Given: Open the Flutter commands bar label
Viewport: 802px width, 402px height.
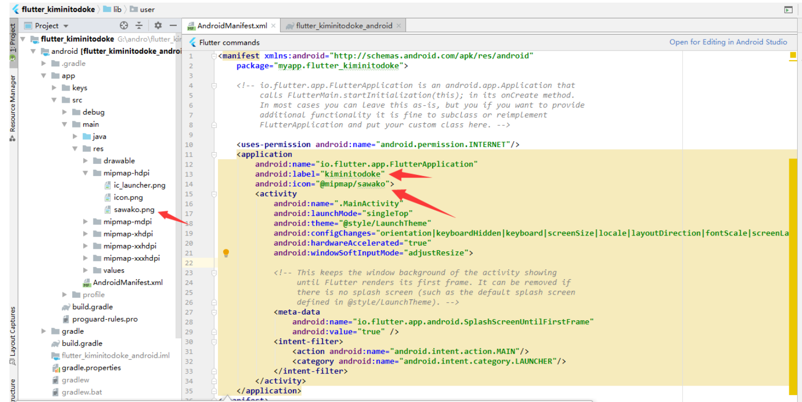Looking at the screenshot, I should (x=230, y=42).
